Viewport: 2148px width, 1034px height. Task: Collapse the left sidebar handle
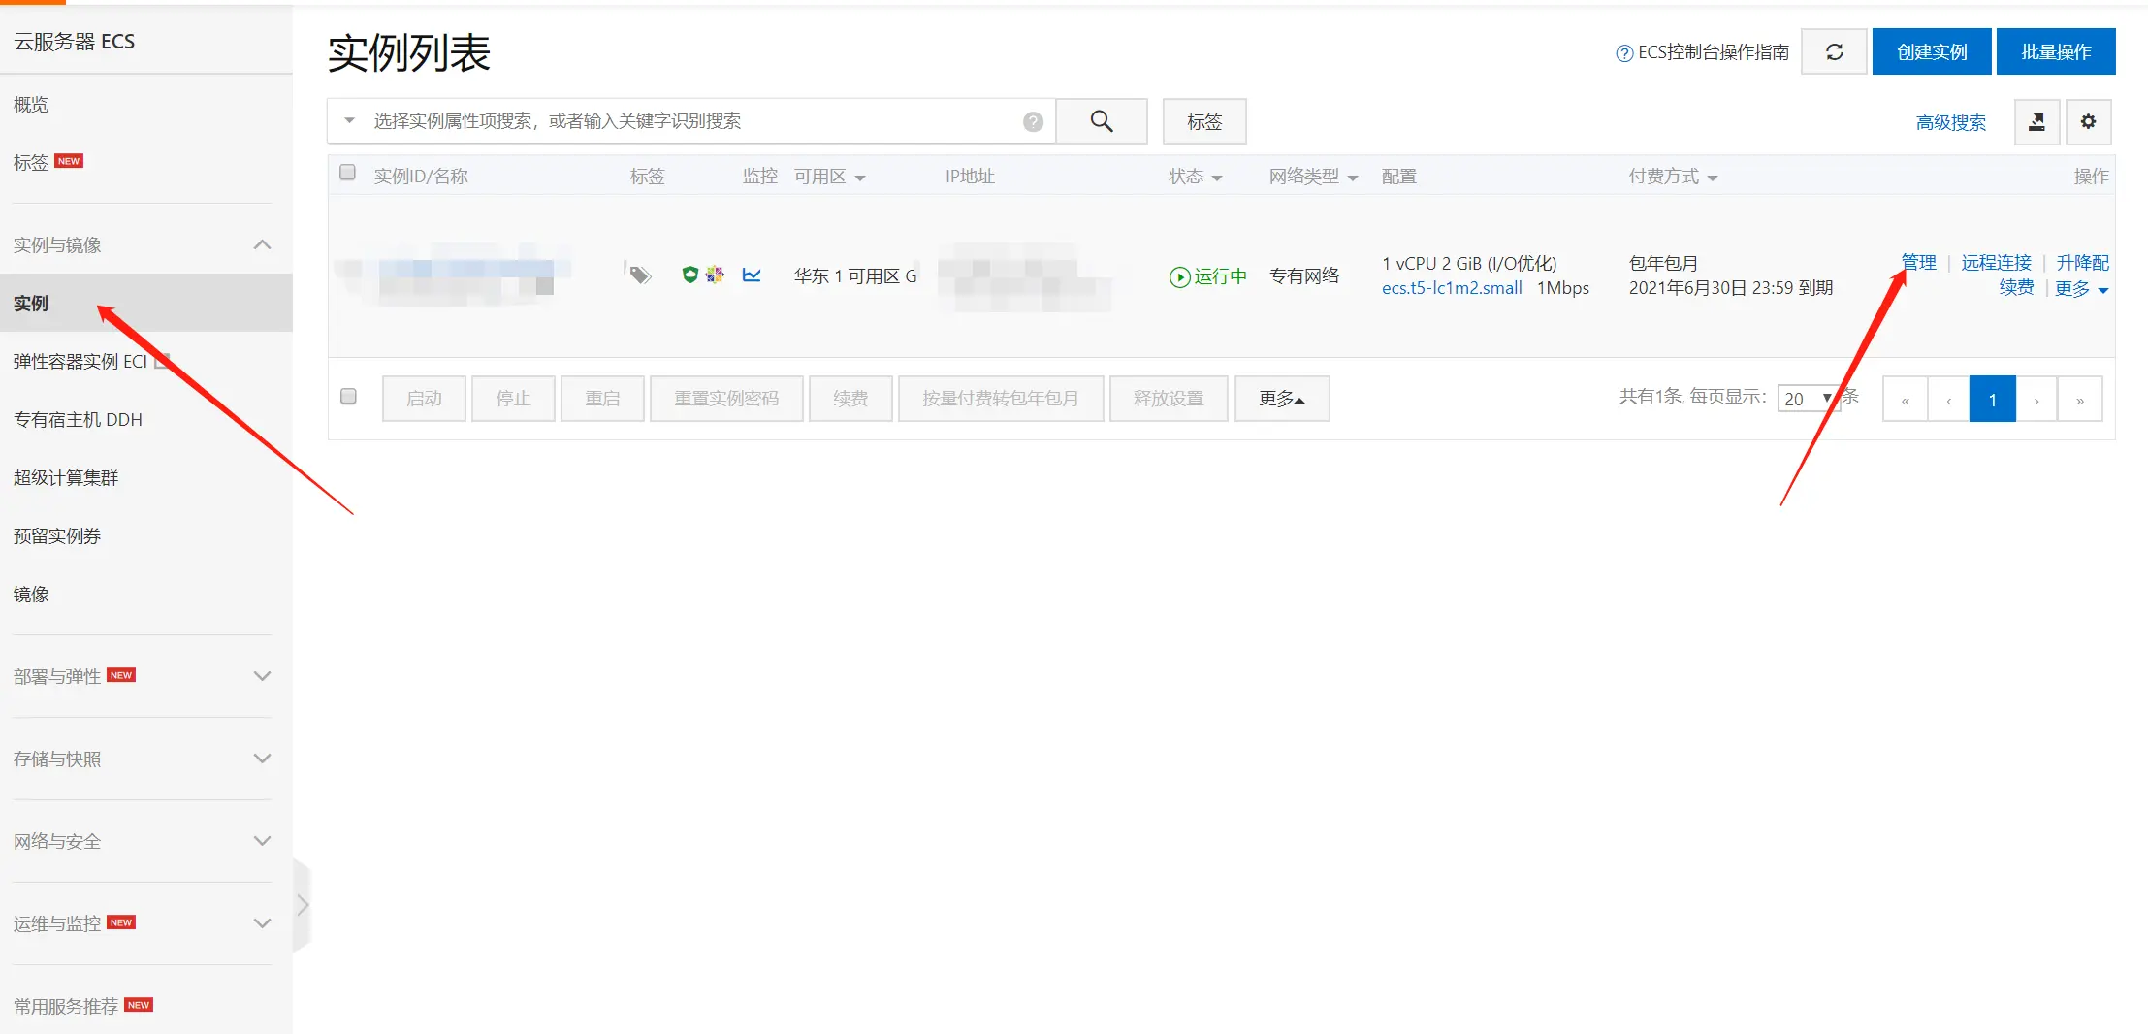click(x=303, y=905)
